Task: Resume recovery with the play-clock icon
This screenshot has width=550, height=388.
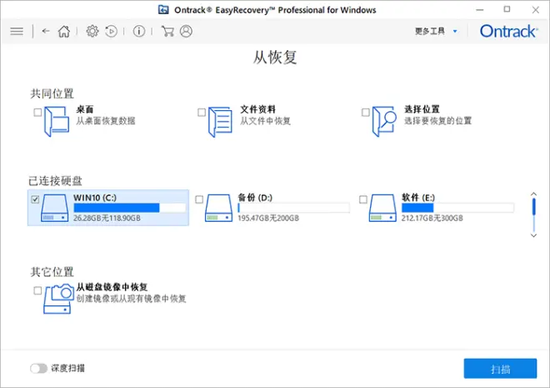Action: coord(111,31)
